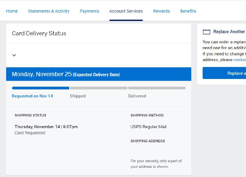Navigate to the Benefits tab
Screen dimensions: 246x177
click(x=188, y=11)
